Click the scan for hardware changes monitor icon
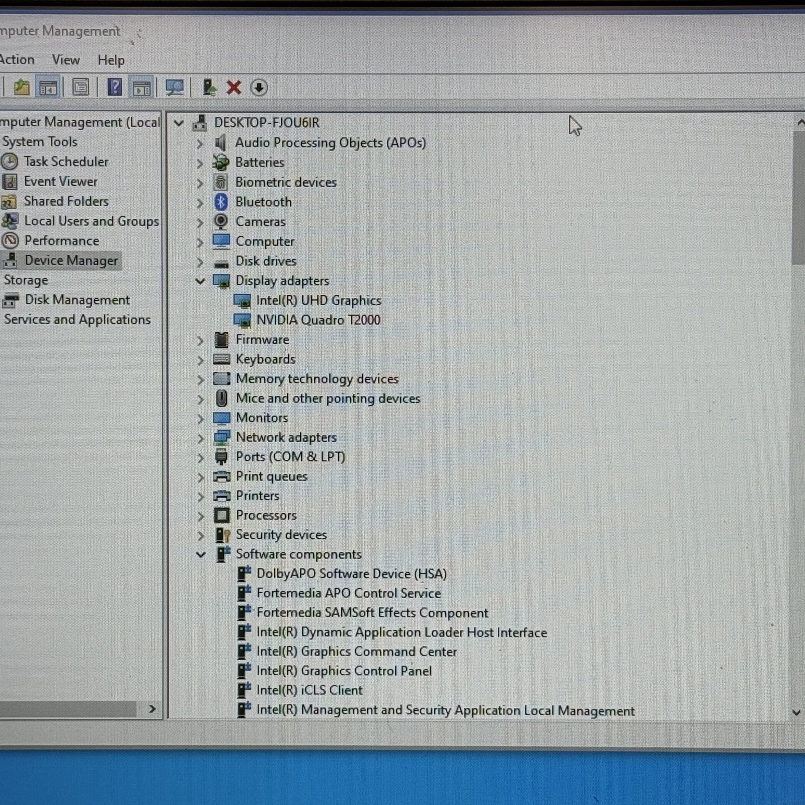This screenshot has height=805, width=805. 175,88
